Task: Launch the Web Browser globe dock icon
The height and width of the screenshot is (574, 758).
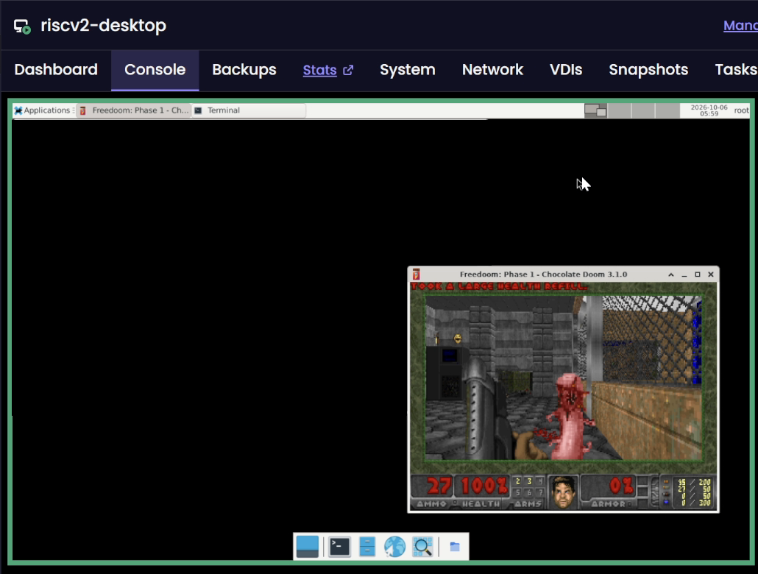Action: [x=395, y=547]
